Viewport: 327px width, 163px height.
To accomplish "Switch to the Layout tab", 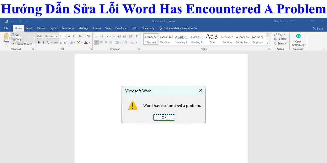I will [53, 28].
